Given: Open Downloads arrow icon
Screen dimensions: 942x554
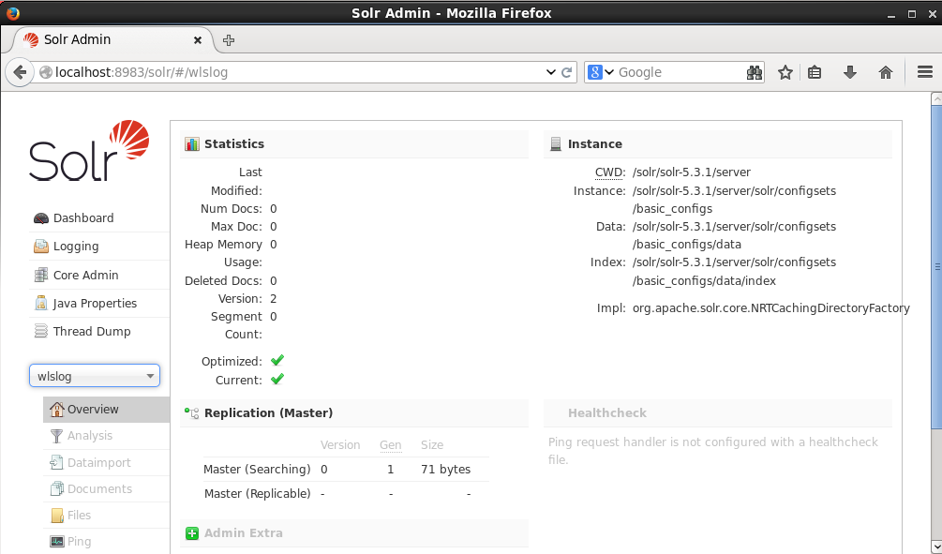Looking at the screenshot, I should click(x=849, y=73).
